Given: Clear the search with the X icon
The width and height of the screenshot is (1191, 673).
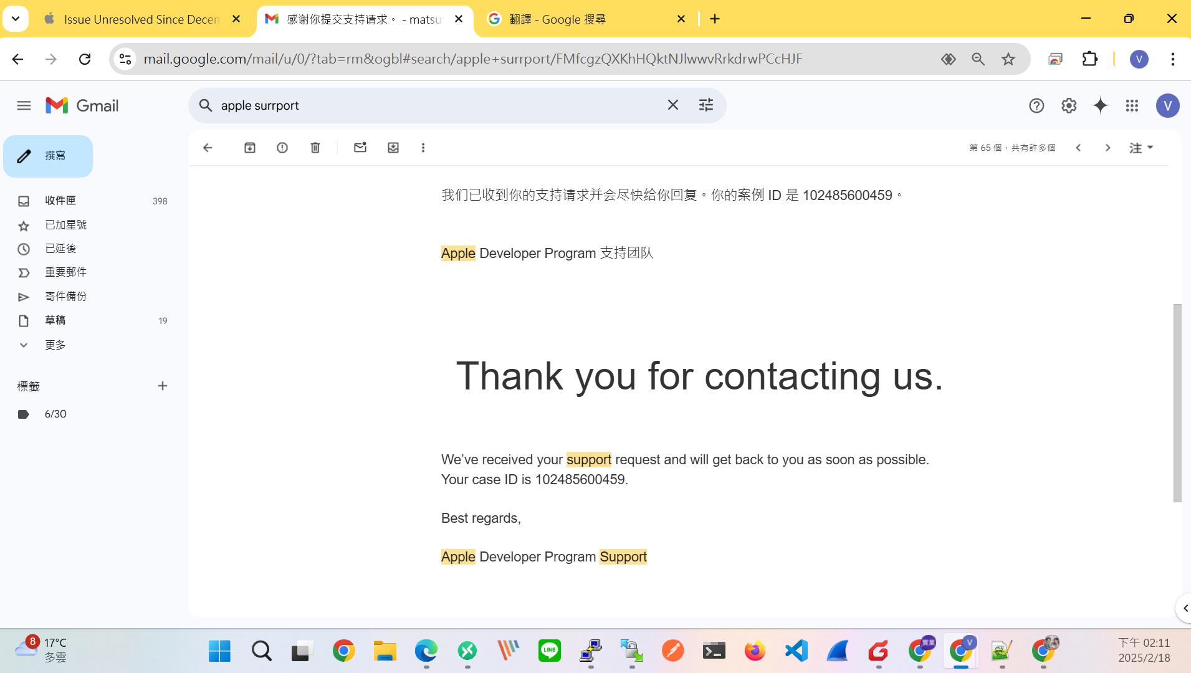Looking at the screenshot, I should pos(673,105).
